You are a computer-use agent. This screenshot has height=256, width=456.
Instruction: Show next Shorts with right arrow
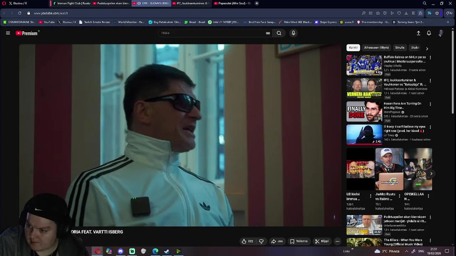coord(431,174)
